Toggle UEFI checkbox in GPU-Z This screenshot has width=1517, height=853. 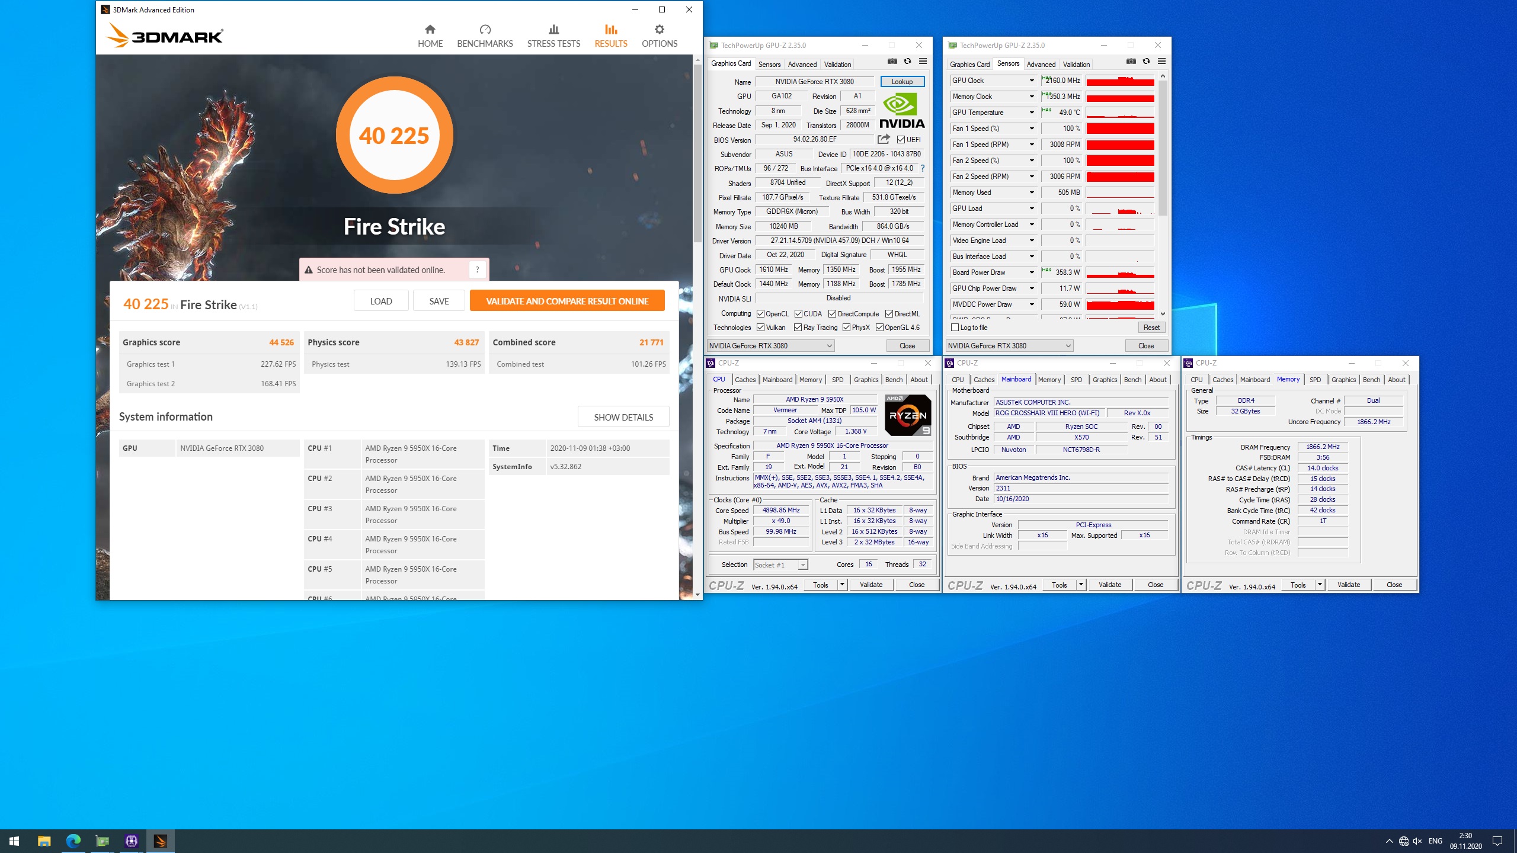(x=901, y=140)
